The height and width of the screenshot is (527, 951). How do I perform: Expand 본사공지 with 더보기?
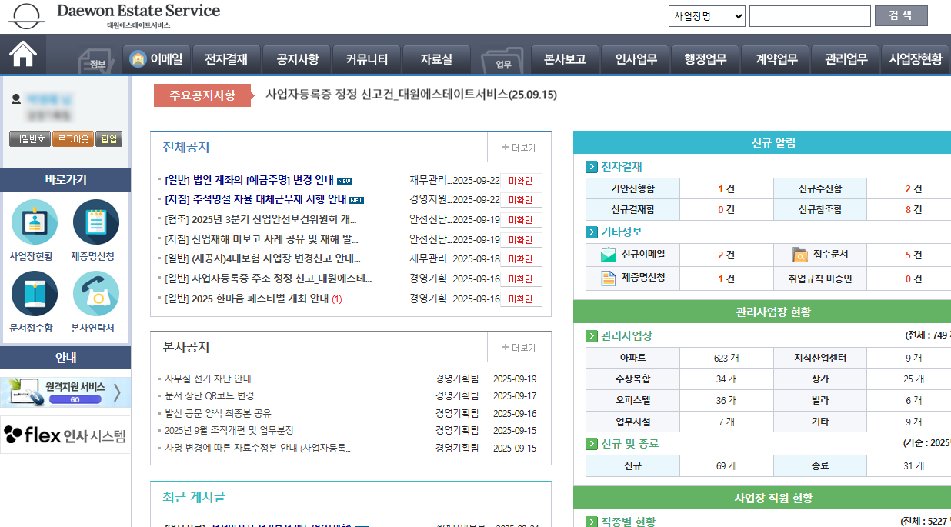[519, 348]
